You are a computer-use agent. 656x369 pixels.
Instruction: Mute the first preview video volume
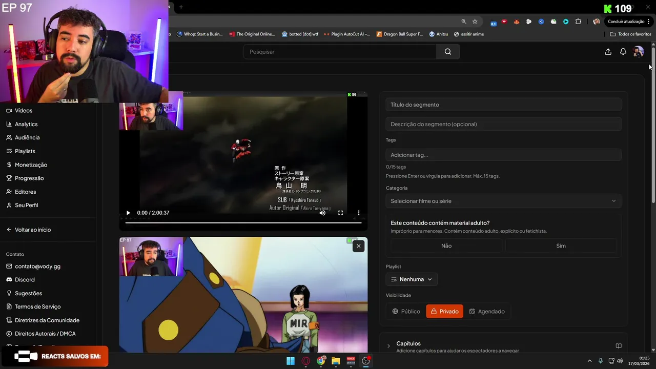[322, 213]
